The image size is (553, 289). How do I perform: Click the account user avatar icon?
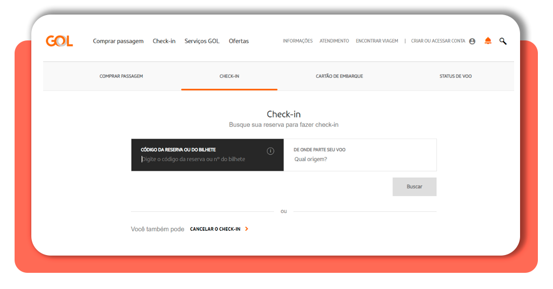click(x=472, y=41)
